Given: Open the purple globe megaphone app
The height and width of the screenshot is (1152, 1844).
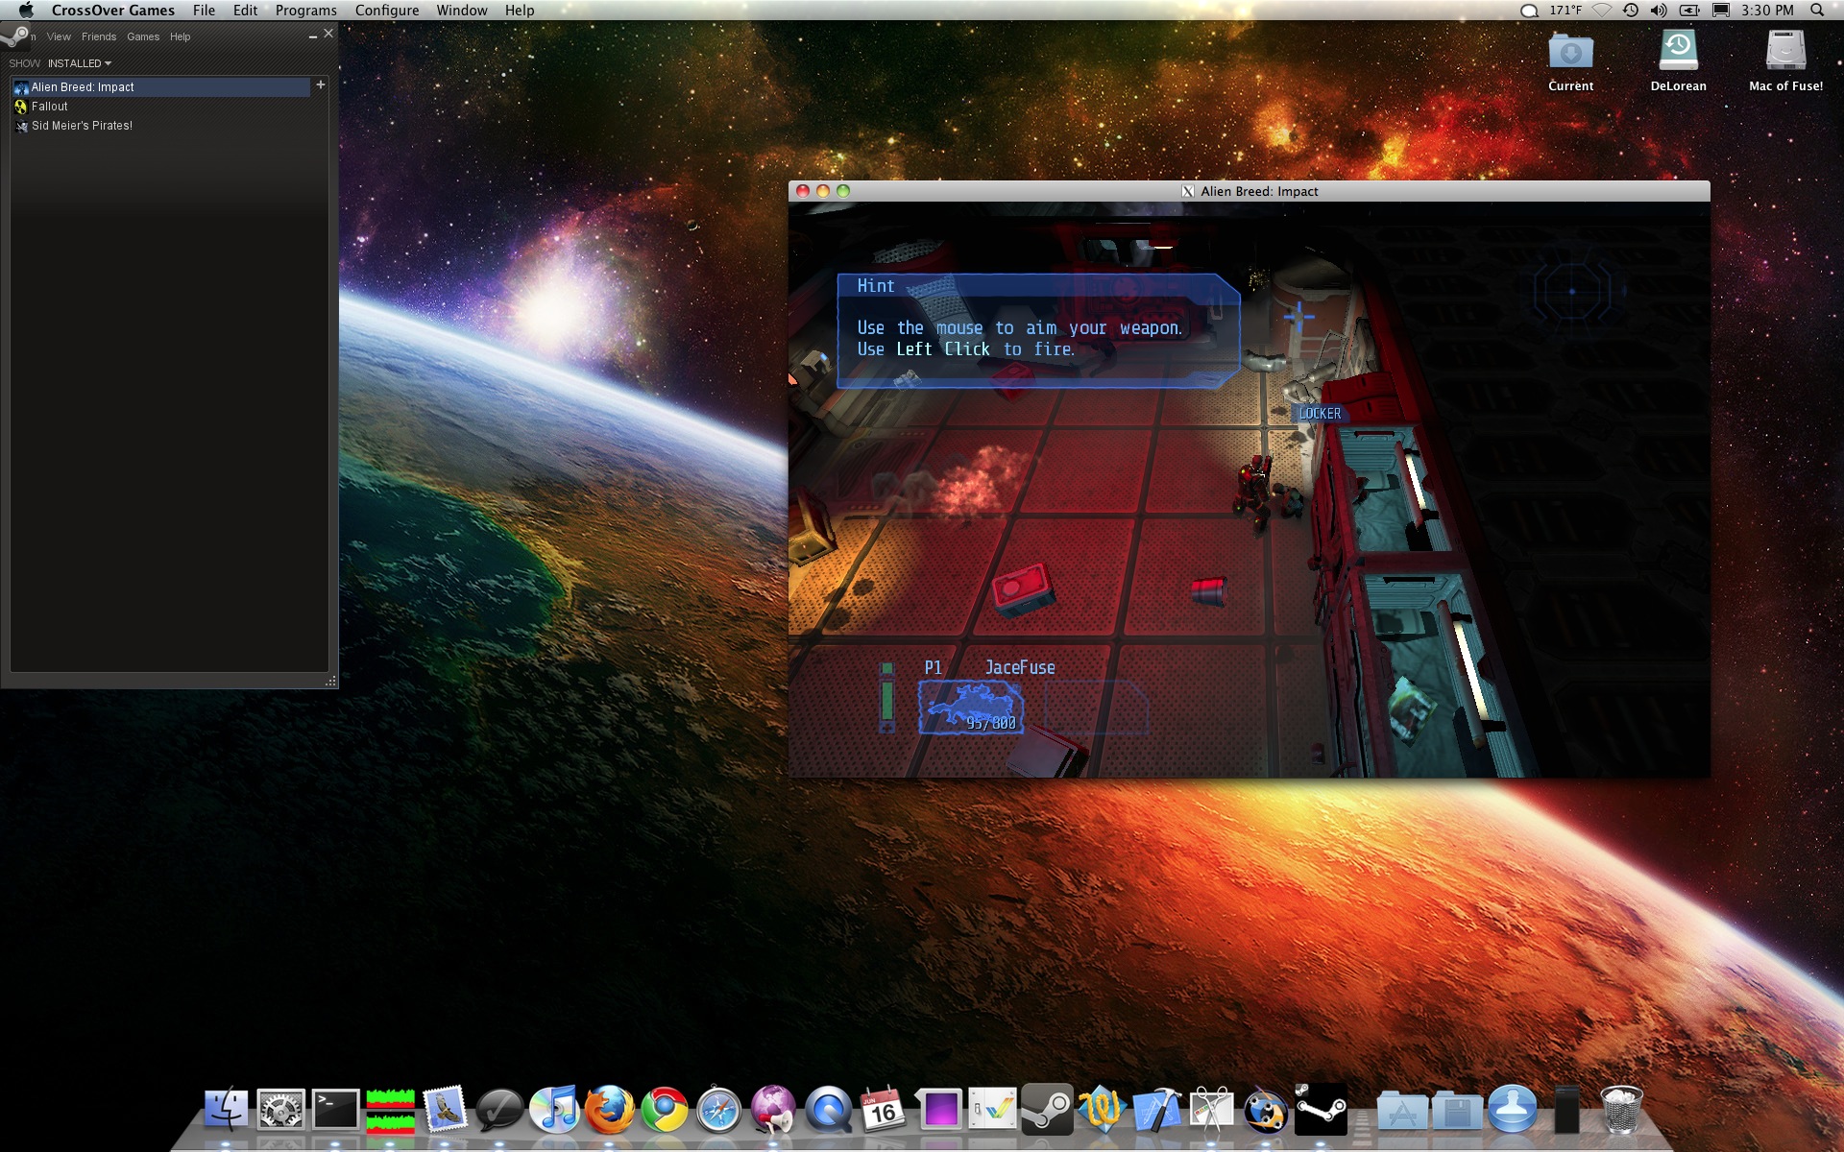Looking at the screenshot, I should (x=773, y=1110).
